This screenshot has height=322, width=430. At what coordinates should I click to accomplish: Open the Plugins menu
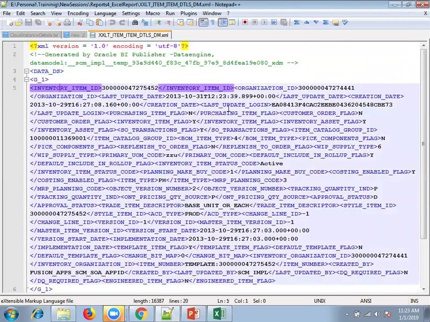click(x=189, y=13)
